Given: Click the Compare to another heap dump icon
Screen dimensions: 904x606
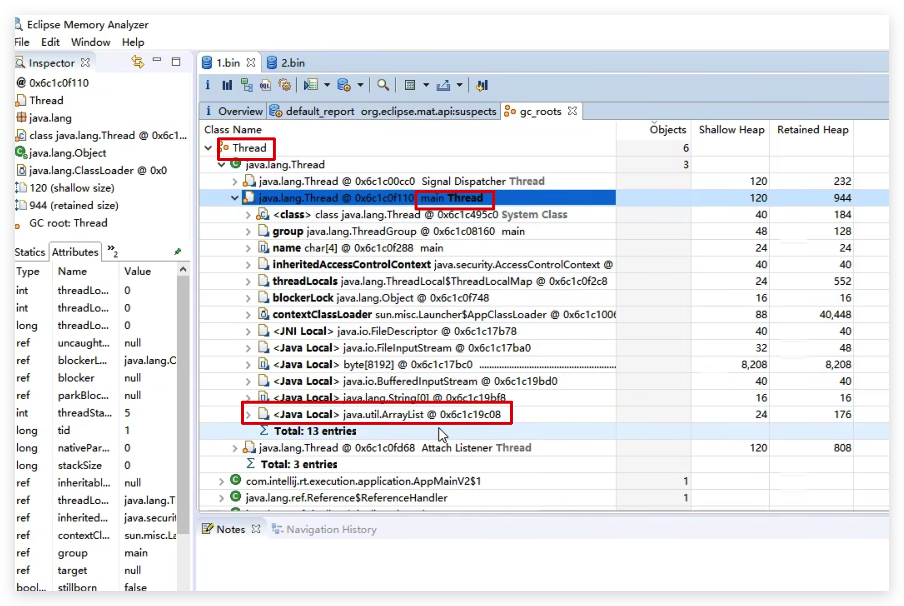Looking at the screenshot, I should [482, 85].
